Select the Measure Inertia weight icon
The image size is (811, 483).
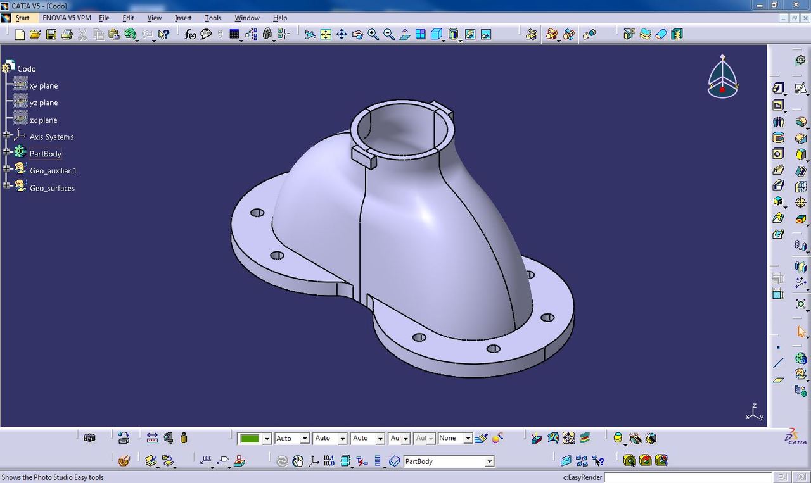point(184,437)
